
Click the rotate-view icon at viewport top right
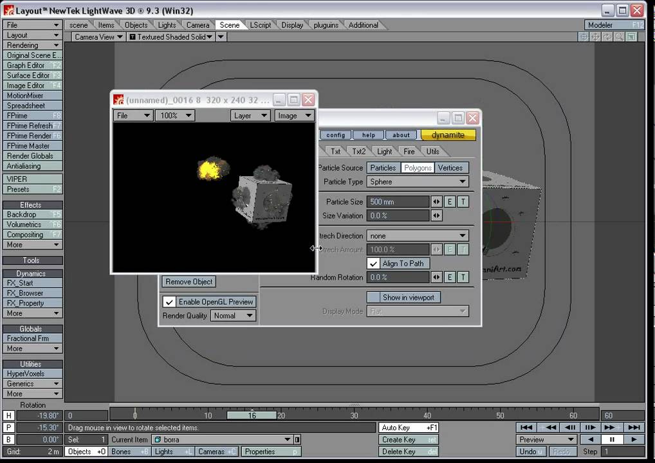point(607,37)
